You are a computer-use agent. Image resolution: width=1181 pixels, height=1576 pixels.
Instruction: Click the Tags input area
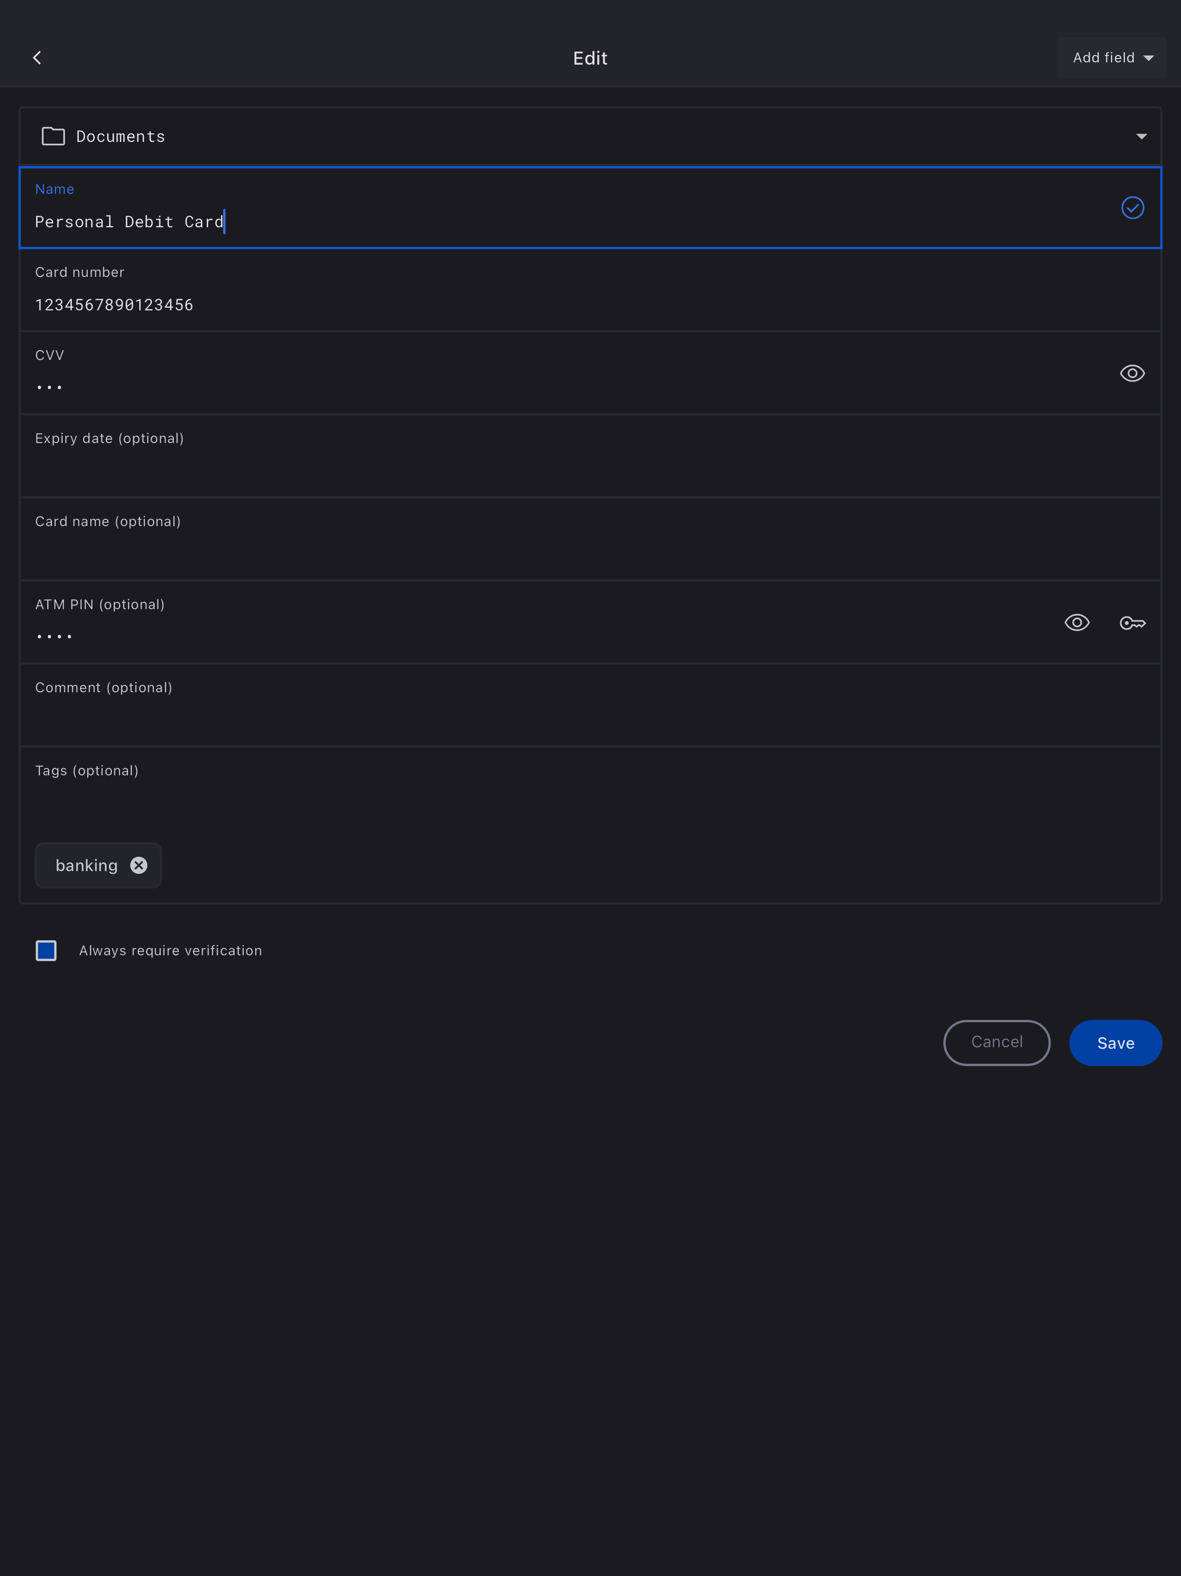(x=499, y=805)
